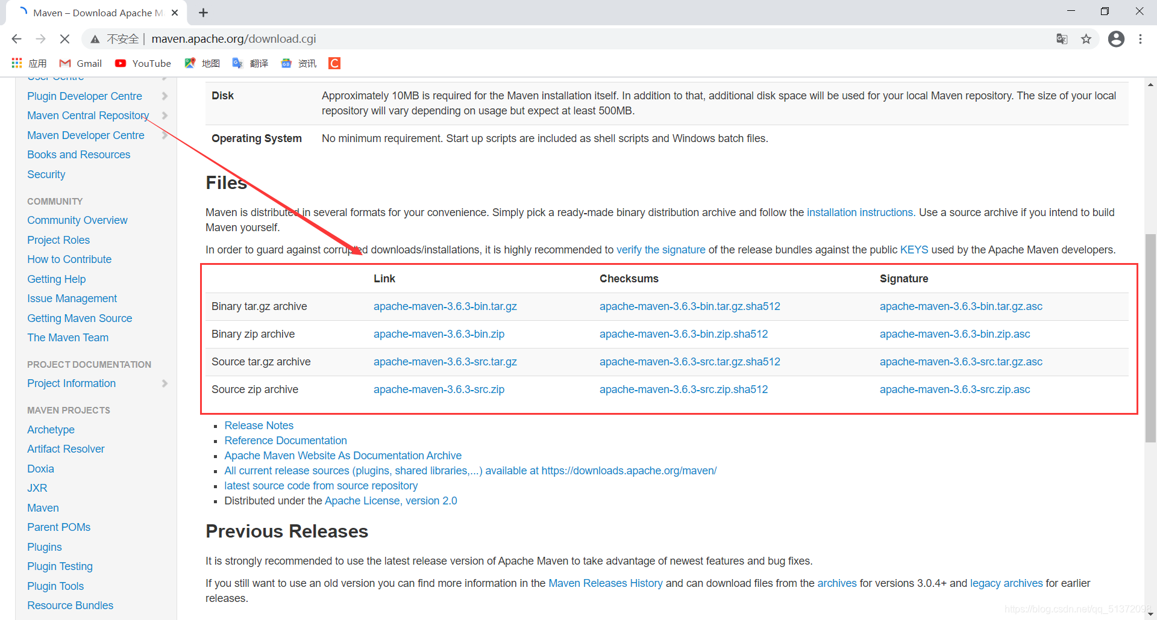This screenshot has width=1157, height=620.
Task: Open the News (资讯) bookmark
Action: 298,63
